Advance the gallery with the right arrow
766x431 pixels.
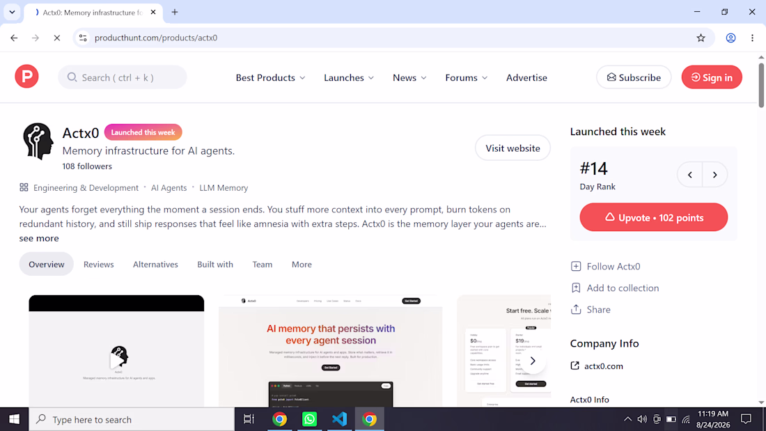coord(533,361)
